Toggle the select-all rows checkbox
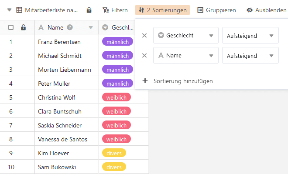This screenshot has height=174, width=288. click(11, 27)
